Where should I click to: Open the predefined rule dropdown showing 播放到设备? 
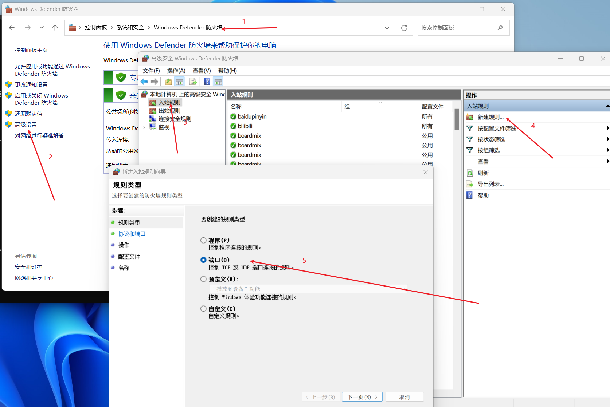308,289
